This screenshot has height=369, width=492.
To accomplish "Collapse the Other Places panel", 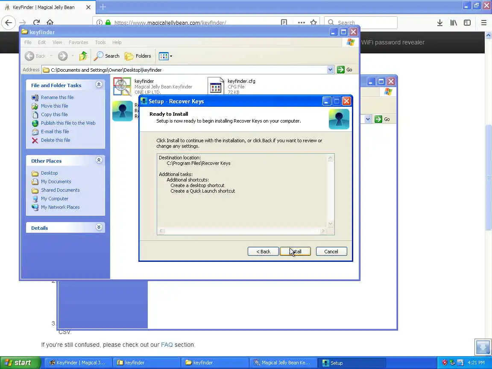I will click(99, 160).
